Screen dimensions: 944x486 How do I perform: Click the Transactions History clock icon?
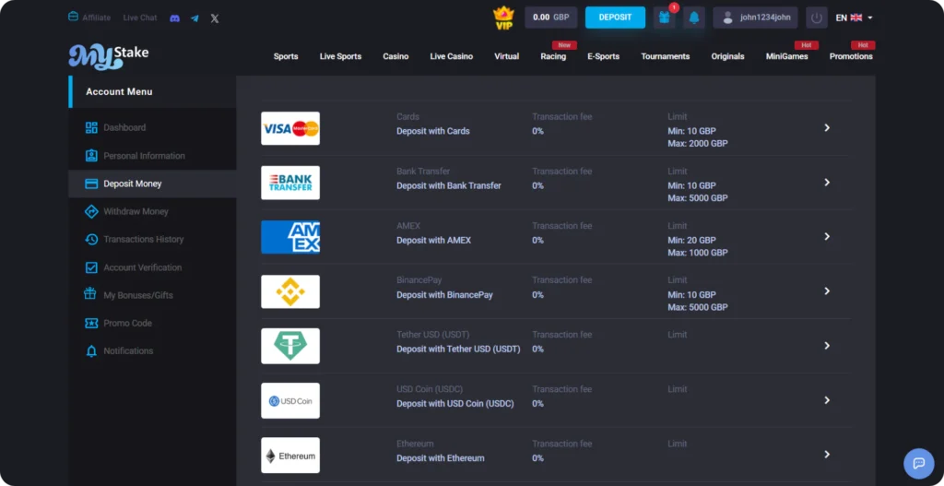tap(91, 239)
